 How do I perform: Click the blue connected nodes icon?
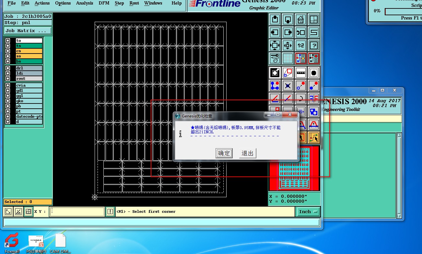275,86
